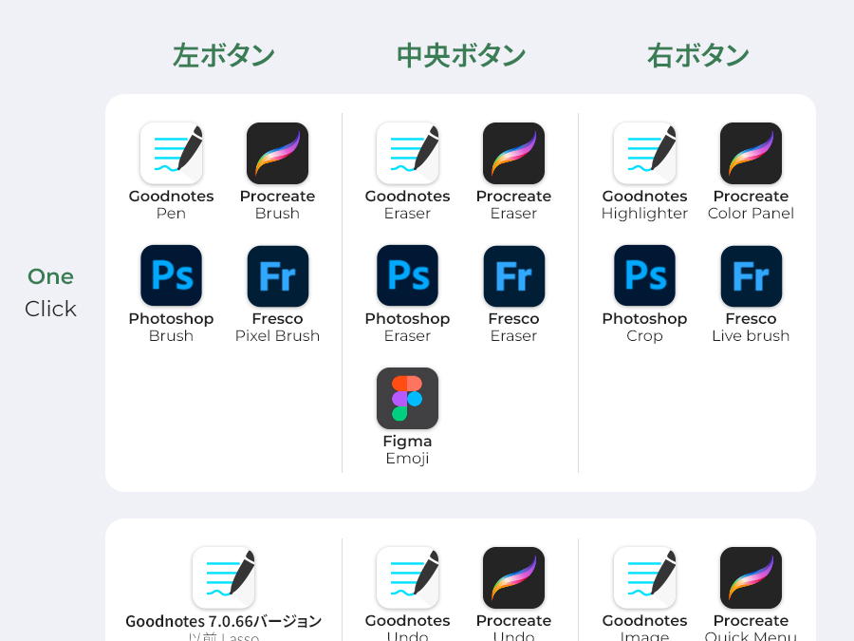Viewport: 854px width, 641px height.
Task: Click the 'Emoji' text under Figma
Action: pyautogui.click(x=407, y=459)
